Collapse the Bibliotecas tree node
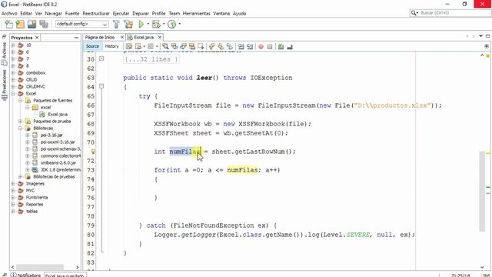 [x=21, y=128]
